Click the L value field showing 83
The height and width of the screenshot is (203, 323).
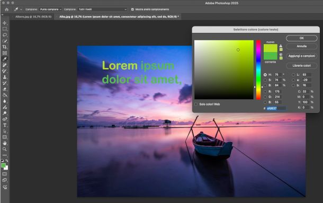coord(306,75)
